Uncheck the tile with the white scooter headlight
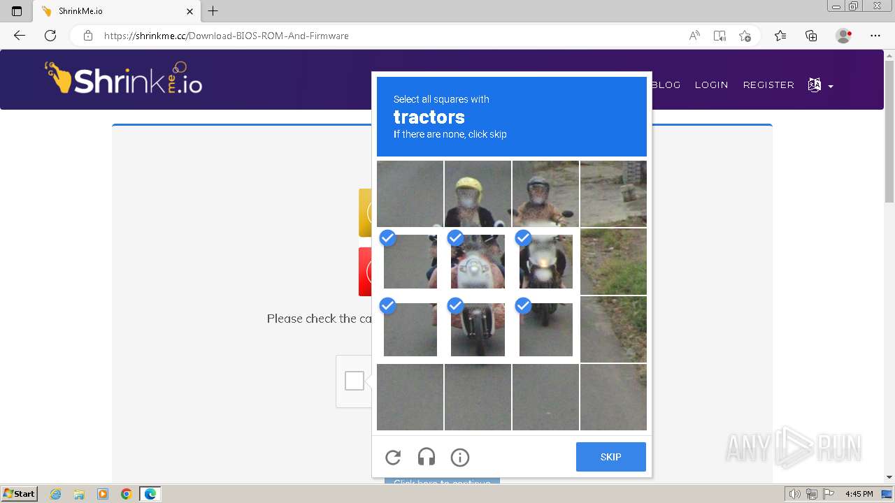The image size is (895, 503). point(478,261)
